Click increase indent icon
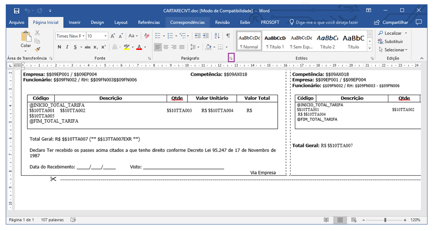Screen dimensions: 434x231 point(206,36)
